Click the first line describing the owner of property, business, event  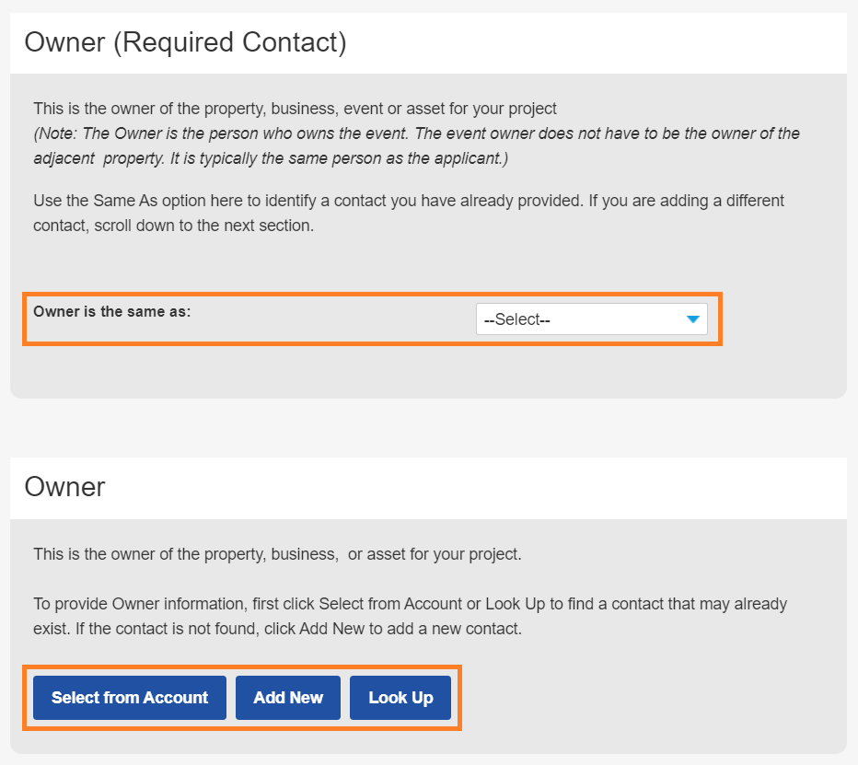click(295, 109)
